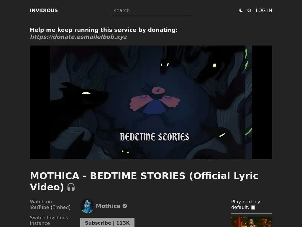The height and width of the screenshot is (227, 302).
Task: Subscribe to Mothica channel
Action: [107, 223]
